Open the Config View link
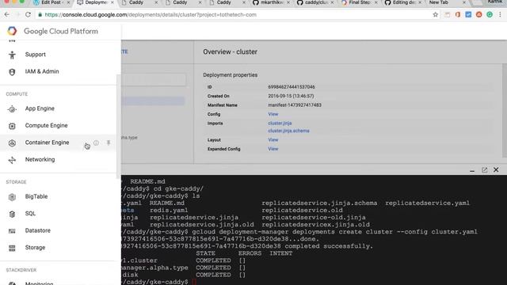Viewport: 507px width, 285px height. tap(273, 114)
